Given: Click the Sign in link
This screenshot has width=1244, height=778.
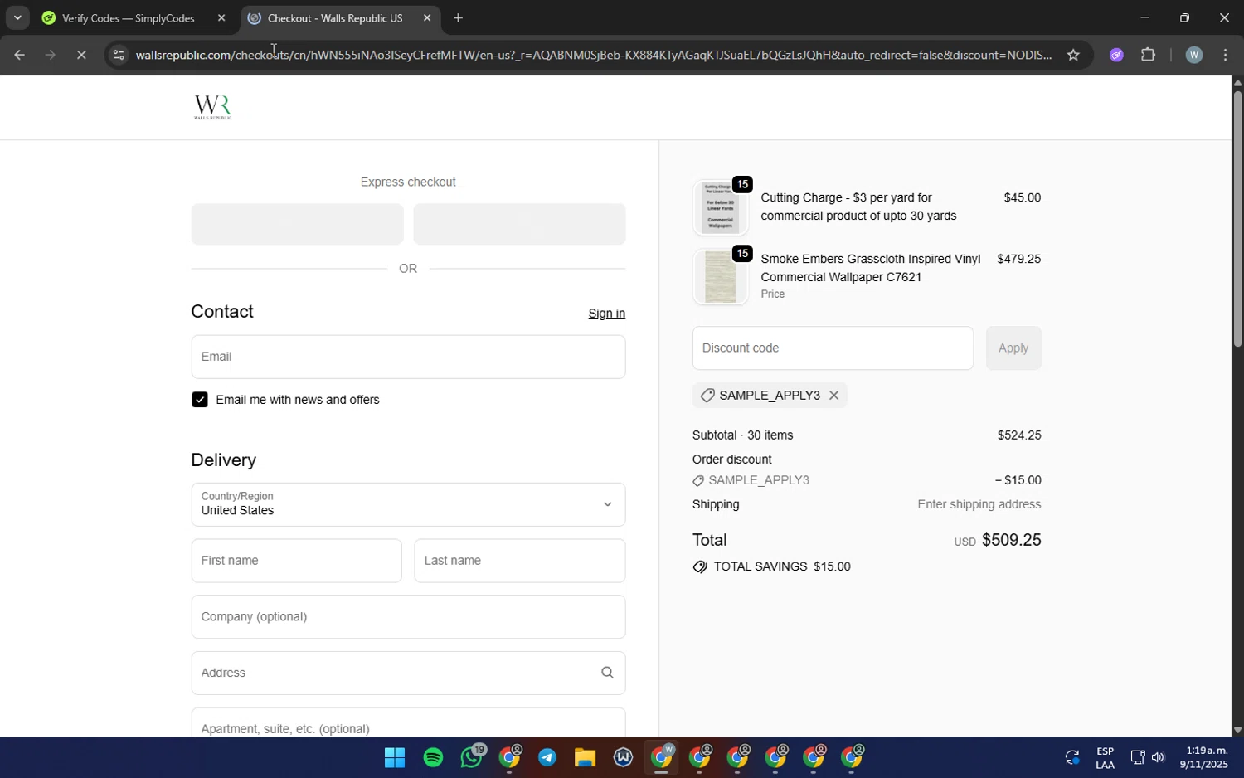Looking at the screenshot, I should tap(606, 314).
